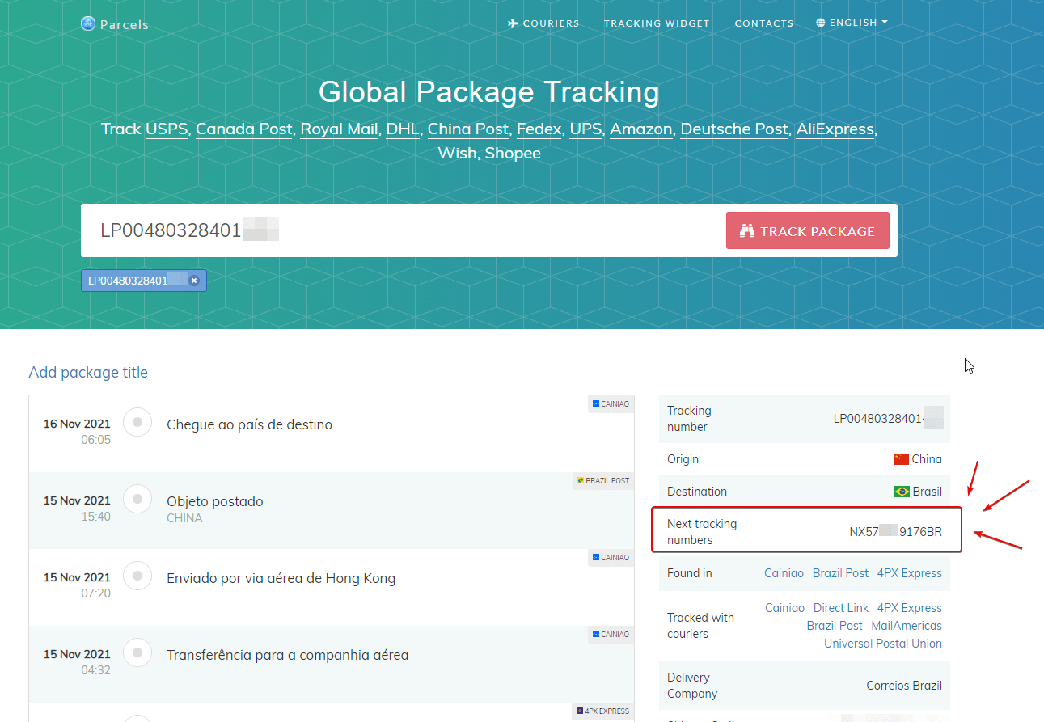Click inside the tracking number input field
This screenshot has height=722, width=1044.
point(404,230)
